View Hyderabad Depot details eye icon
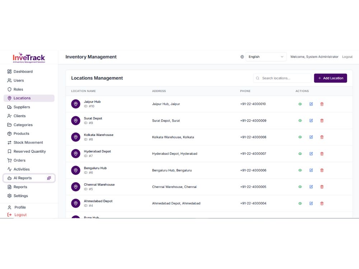Screen dimensions: 359x269 tap(300, 154)
